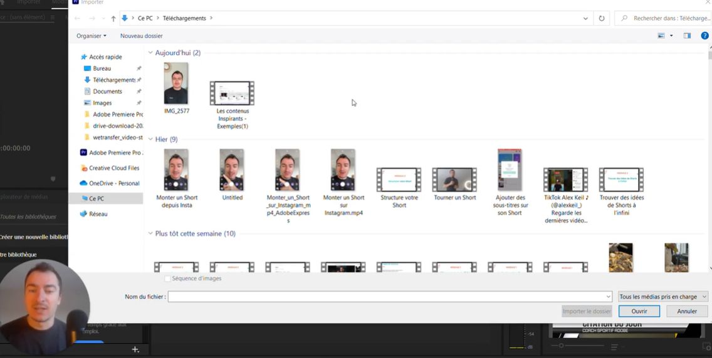Expand the address bar history dropdown
Image resolution: width=712 pixels, height=358 pixels.
tap(585, 18)
